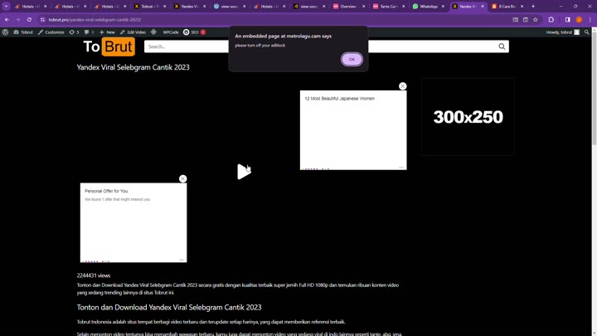Viewport: 597px width, 336px height.
Task: Open the WordPress logo menu in admin bar
Action: [x=5, y=32]
